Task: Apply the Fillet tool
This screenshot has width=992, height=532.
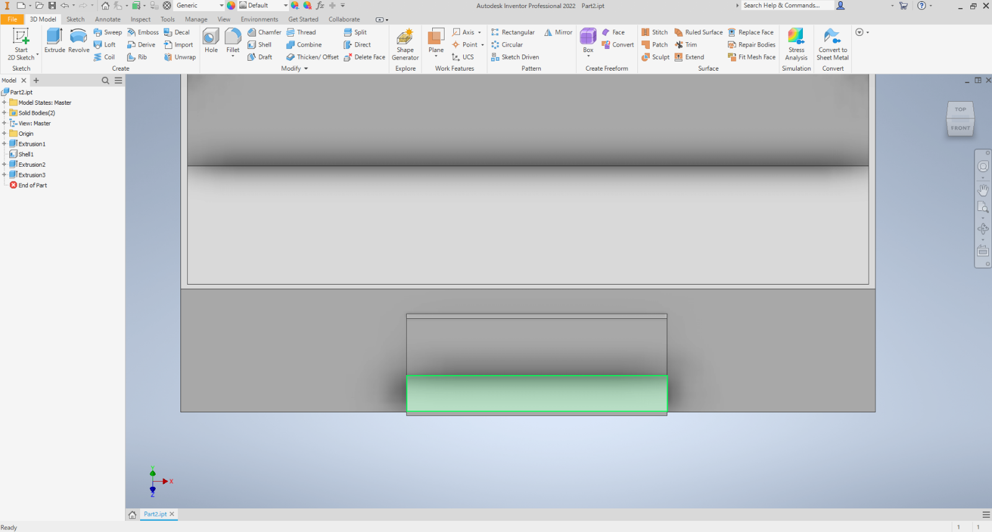Action: [x=232, y=40]
